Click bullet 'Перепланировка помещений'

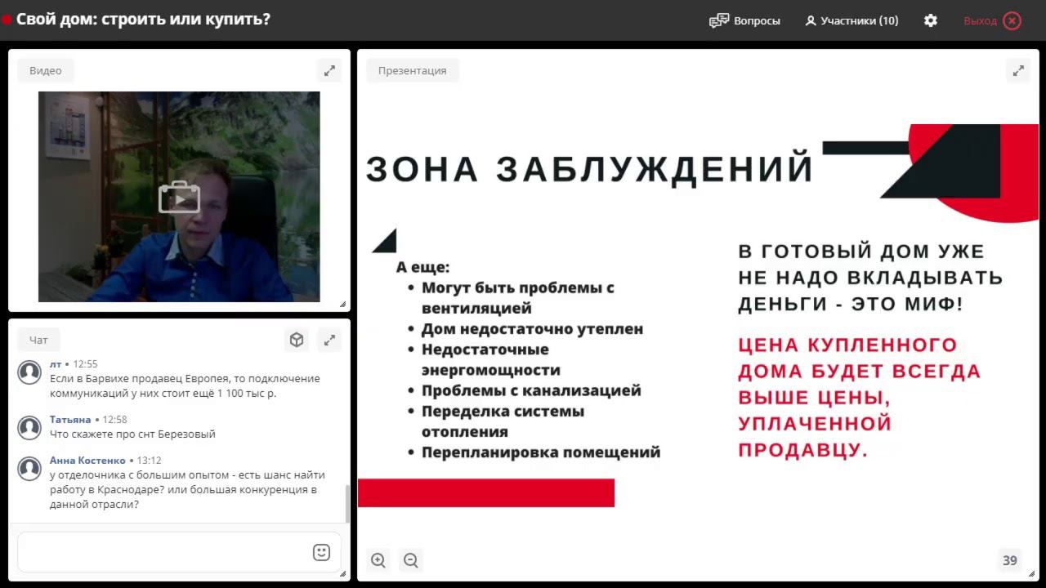coord(541,452)
